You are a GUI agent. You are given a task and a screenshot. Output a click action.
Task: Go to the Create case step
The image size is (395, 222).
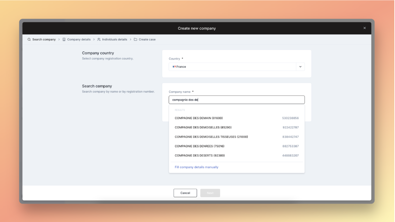(x=145, y=40)
